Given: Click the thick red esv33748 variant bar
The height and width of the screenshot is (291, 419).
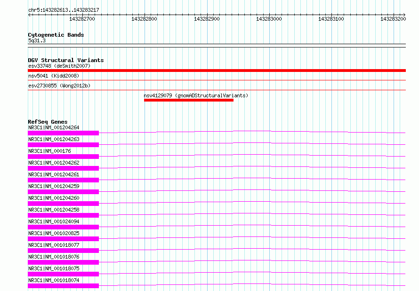Looking at the screenshot, I should (x=217, y=71).
